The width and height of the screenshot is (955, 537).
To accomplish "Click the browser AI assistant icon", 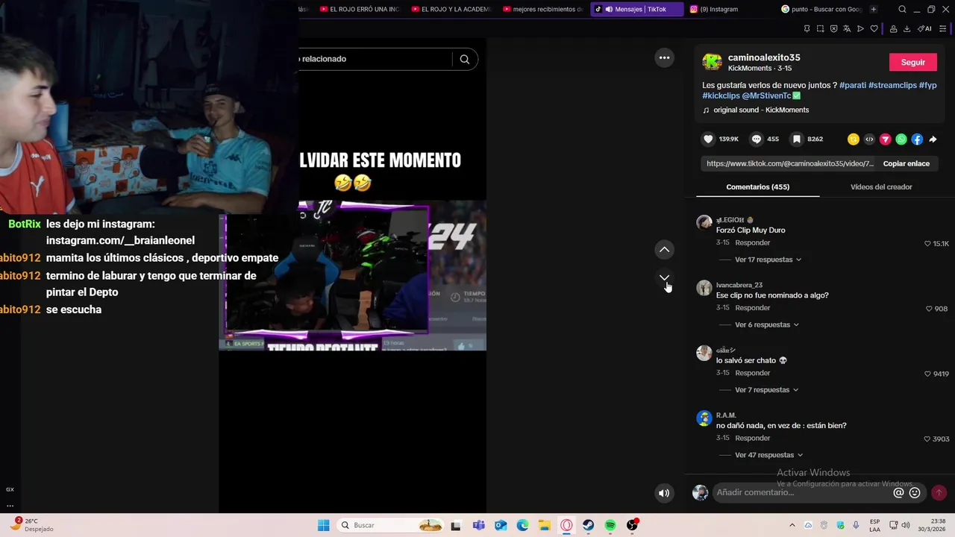I will pos(925,29).
